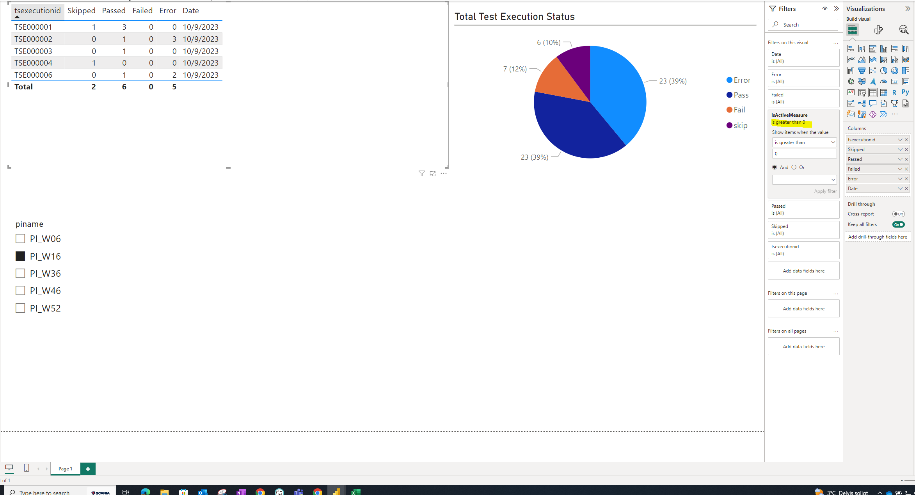Pick the line chart visual icon
The width and height of the screenshot is (915, 495).
851,60
